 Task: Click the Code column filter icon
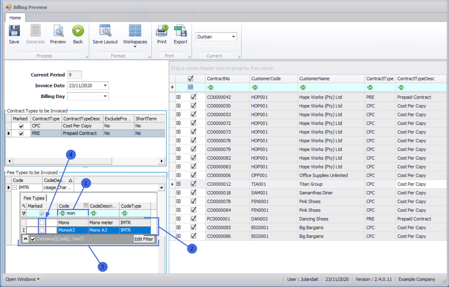(x=85, y=205)
